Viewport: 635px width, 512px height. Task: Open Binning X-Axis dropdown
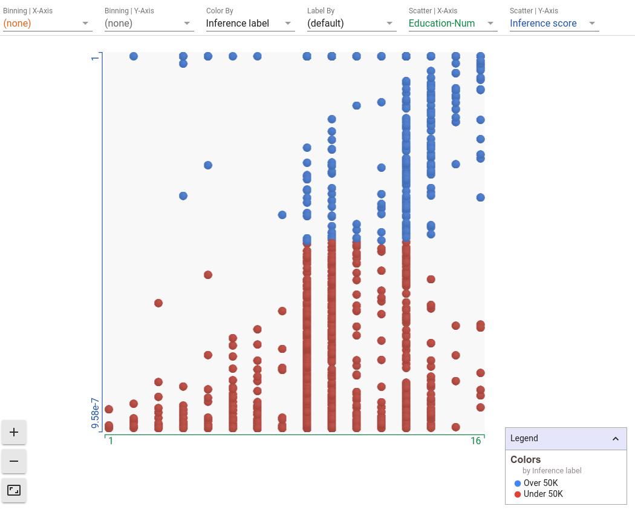pyautogui.click(x=48, y=24)
